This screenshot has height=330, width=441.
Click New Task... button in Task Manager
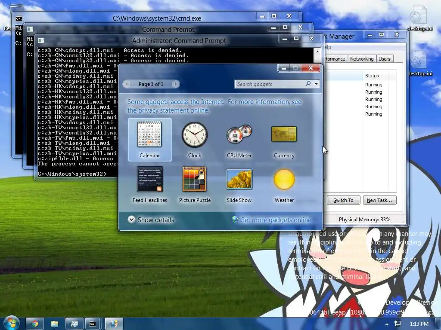(379, 200)
